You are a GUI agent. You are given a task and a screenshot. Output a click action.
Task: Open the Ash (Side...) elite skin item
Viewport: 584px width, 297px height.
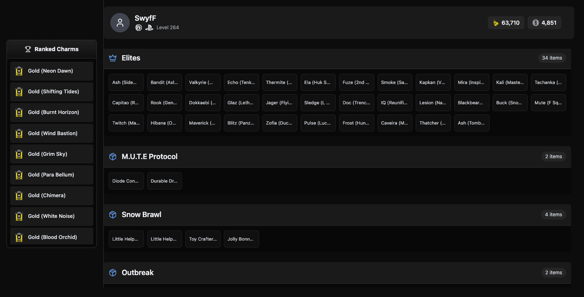pos(126,82)
